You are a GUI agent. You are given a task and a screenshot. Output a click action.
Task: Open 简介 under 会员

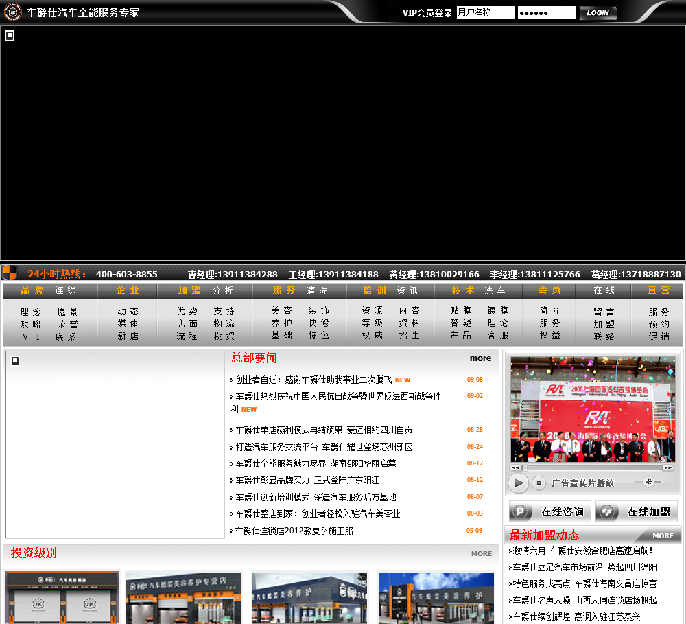click(549, 310)
